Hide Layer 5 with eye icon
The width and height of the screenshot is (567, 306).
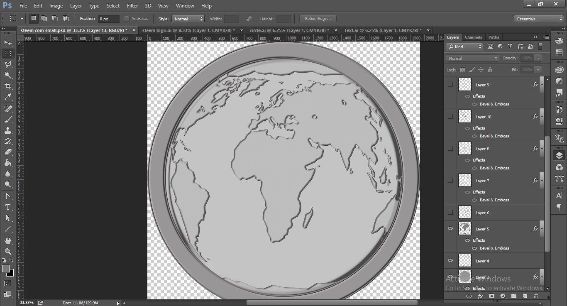tap(450, 228)
